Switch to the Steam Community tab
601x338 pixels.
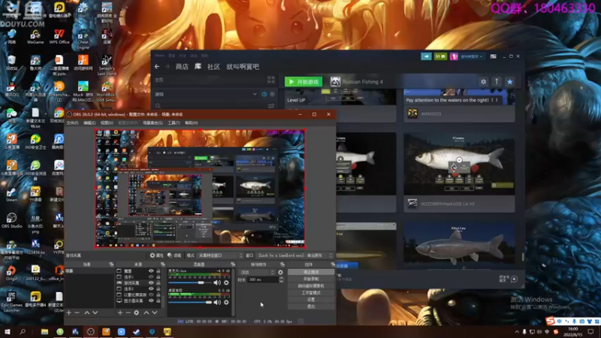tap(213, 67)
